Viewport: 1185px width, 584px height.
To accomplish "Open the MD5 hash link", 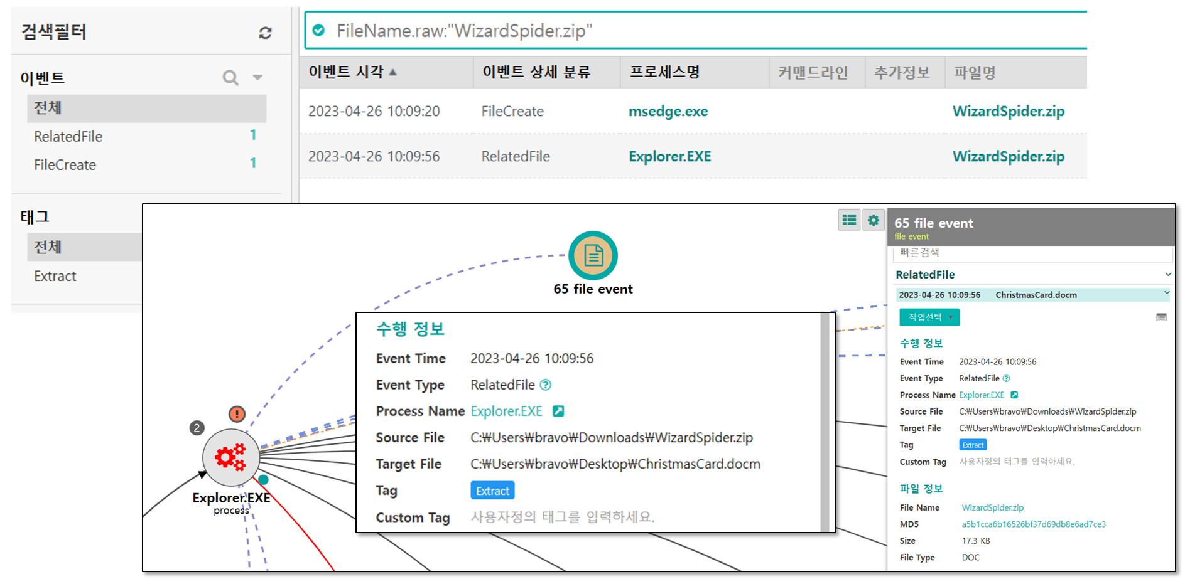I will 1034,524.
